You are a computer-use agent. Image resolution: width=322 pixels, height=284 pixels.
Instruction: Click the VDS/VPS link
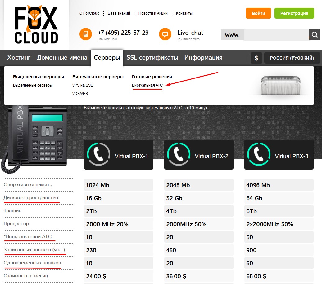80,94
